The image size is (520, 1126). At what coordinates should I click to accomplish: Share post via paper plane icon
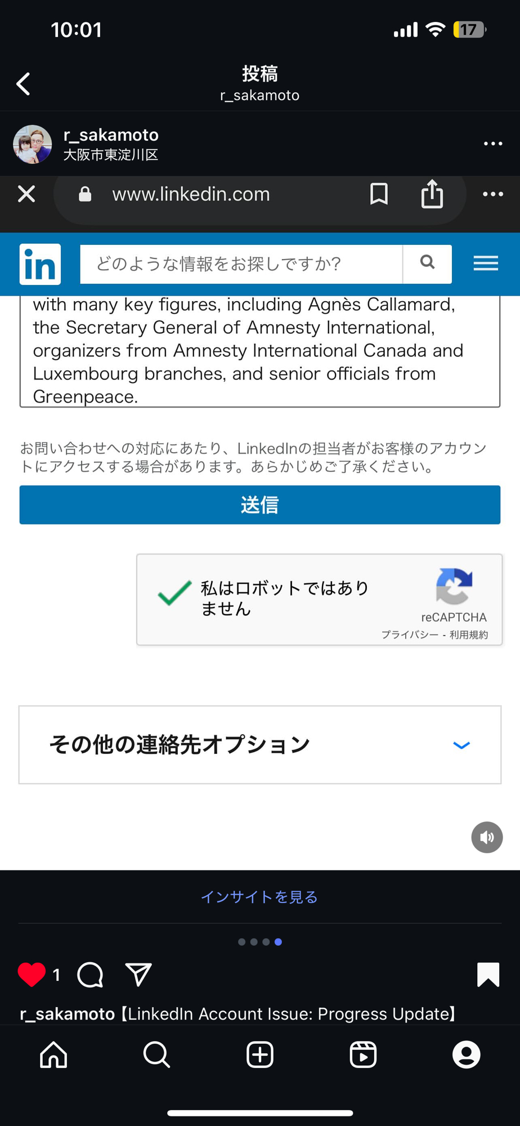[138, 975]
